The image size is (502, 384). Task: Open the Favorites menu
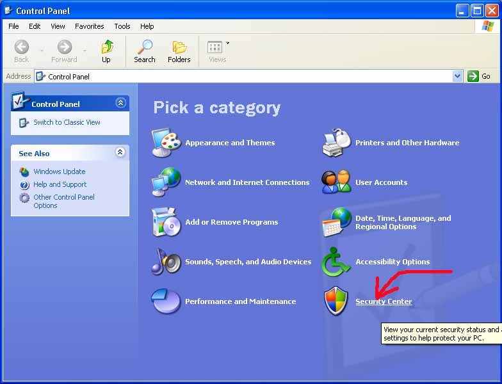pos(90,26)
